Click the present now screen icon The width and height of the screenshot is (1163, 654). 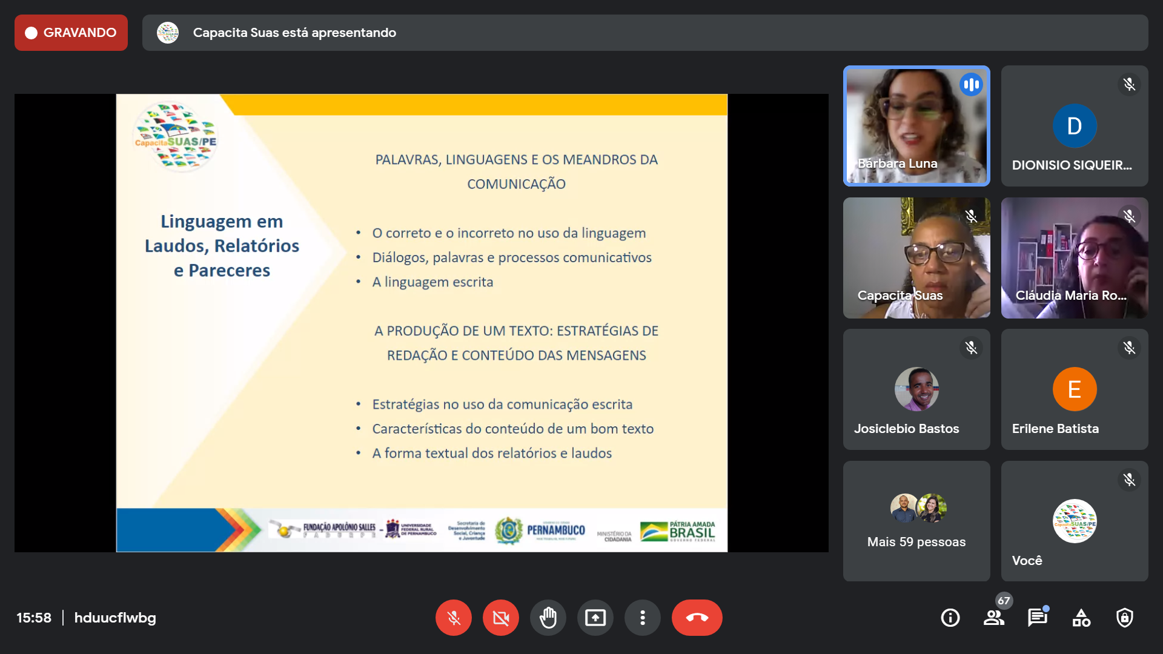[595, 618]
